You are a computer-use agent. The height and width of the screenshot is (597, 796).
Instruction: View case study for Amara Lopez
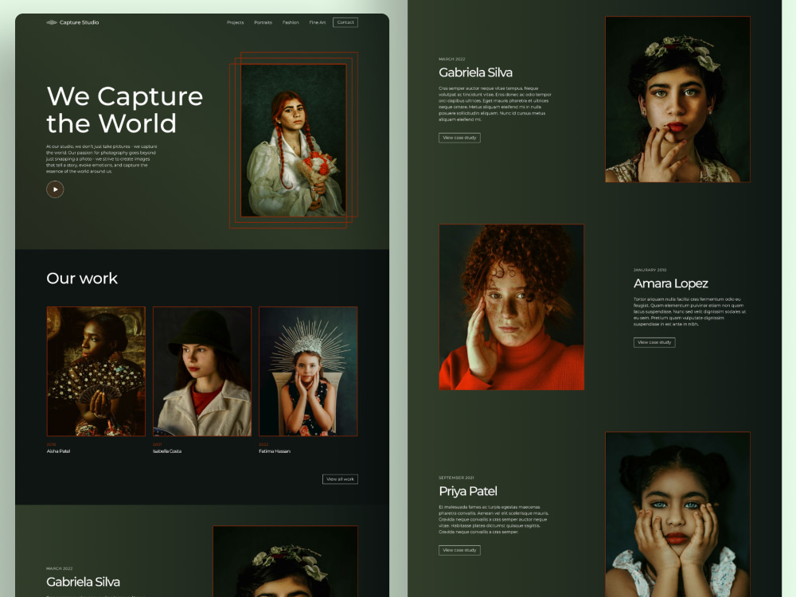[654, 342]
